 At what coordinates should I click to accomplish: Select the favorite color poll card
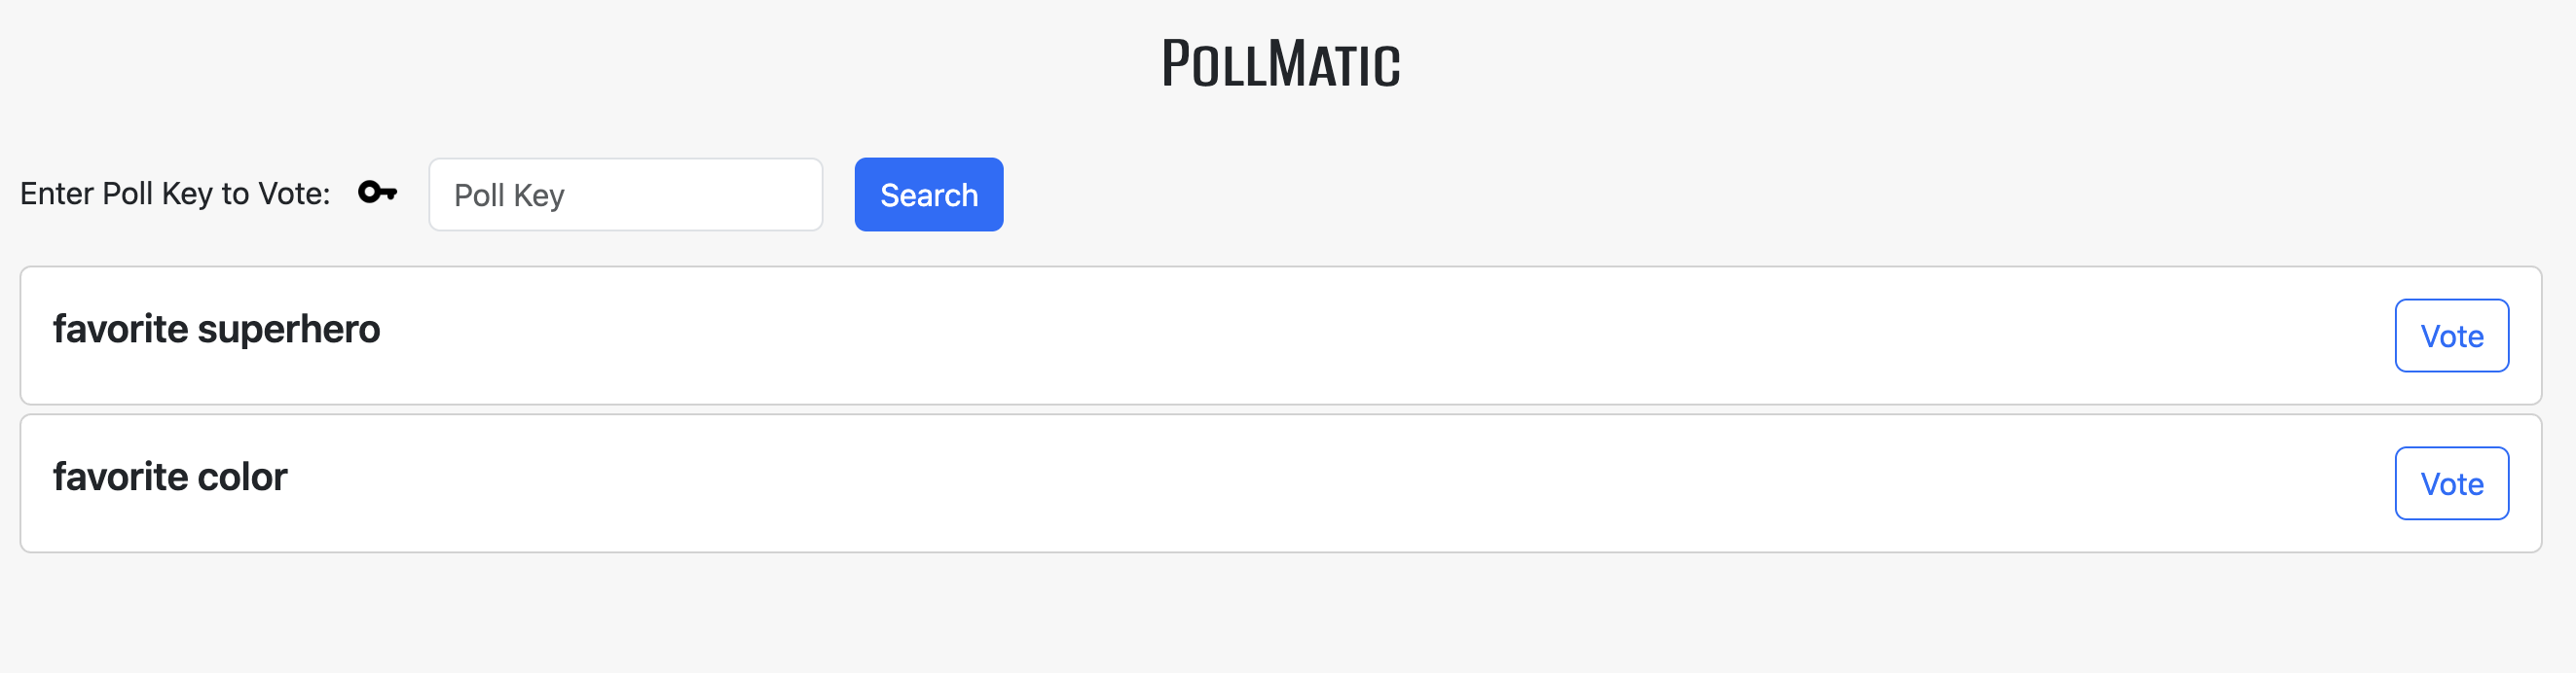pyautogui.click(x=1288, y=483)
